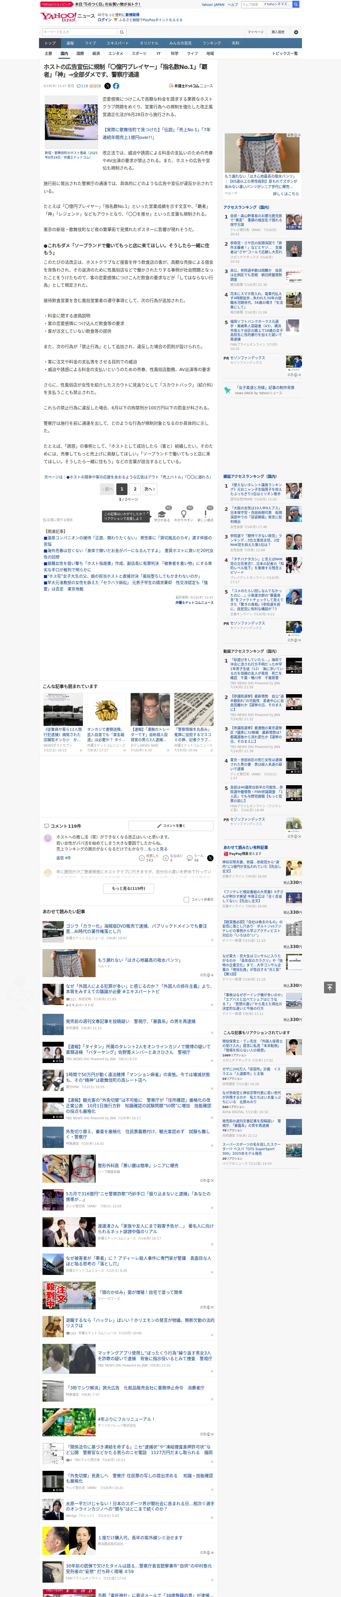Click the わかりやすい light bulb reaction
The width and height of the screenshot is (341, 1597).
(183, 514)
